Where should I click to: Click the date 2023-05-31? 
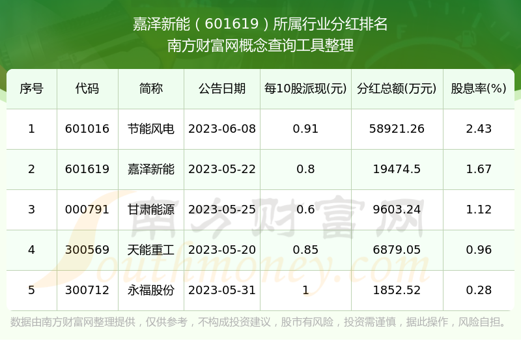click(222, 290)
